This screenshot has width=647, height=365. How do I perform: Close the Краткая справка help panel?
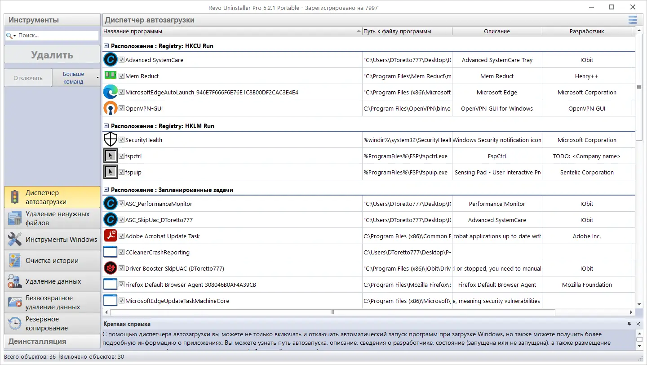point(638,324)
